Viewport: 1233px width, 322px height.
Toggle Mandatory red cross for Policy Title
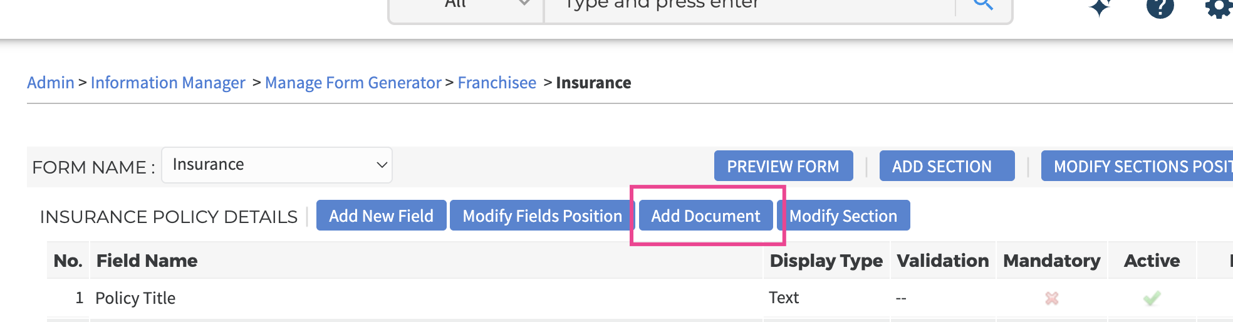[x=1052, y=298]
